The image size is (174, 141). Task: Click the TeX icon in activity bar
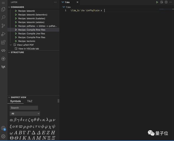pyautogui.click(x=3, y=67)
